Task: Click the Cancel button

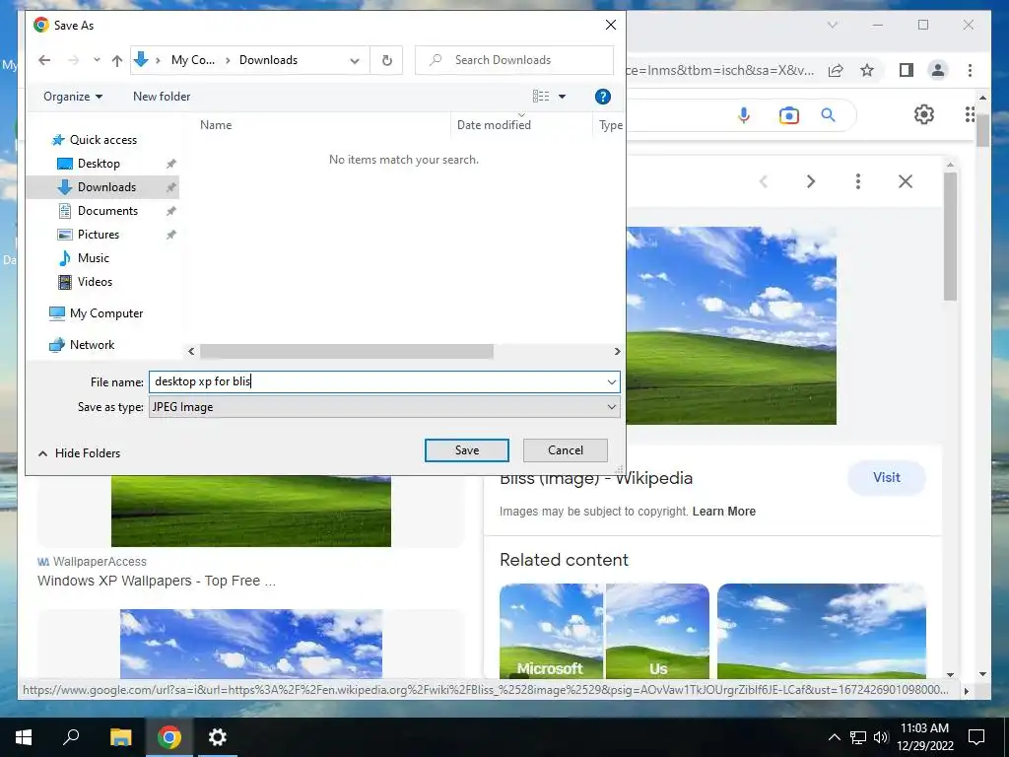Action: coord(565,449)
